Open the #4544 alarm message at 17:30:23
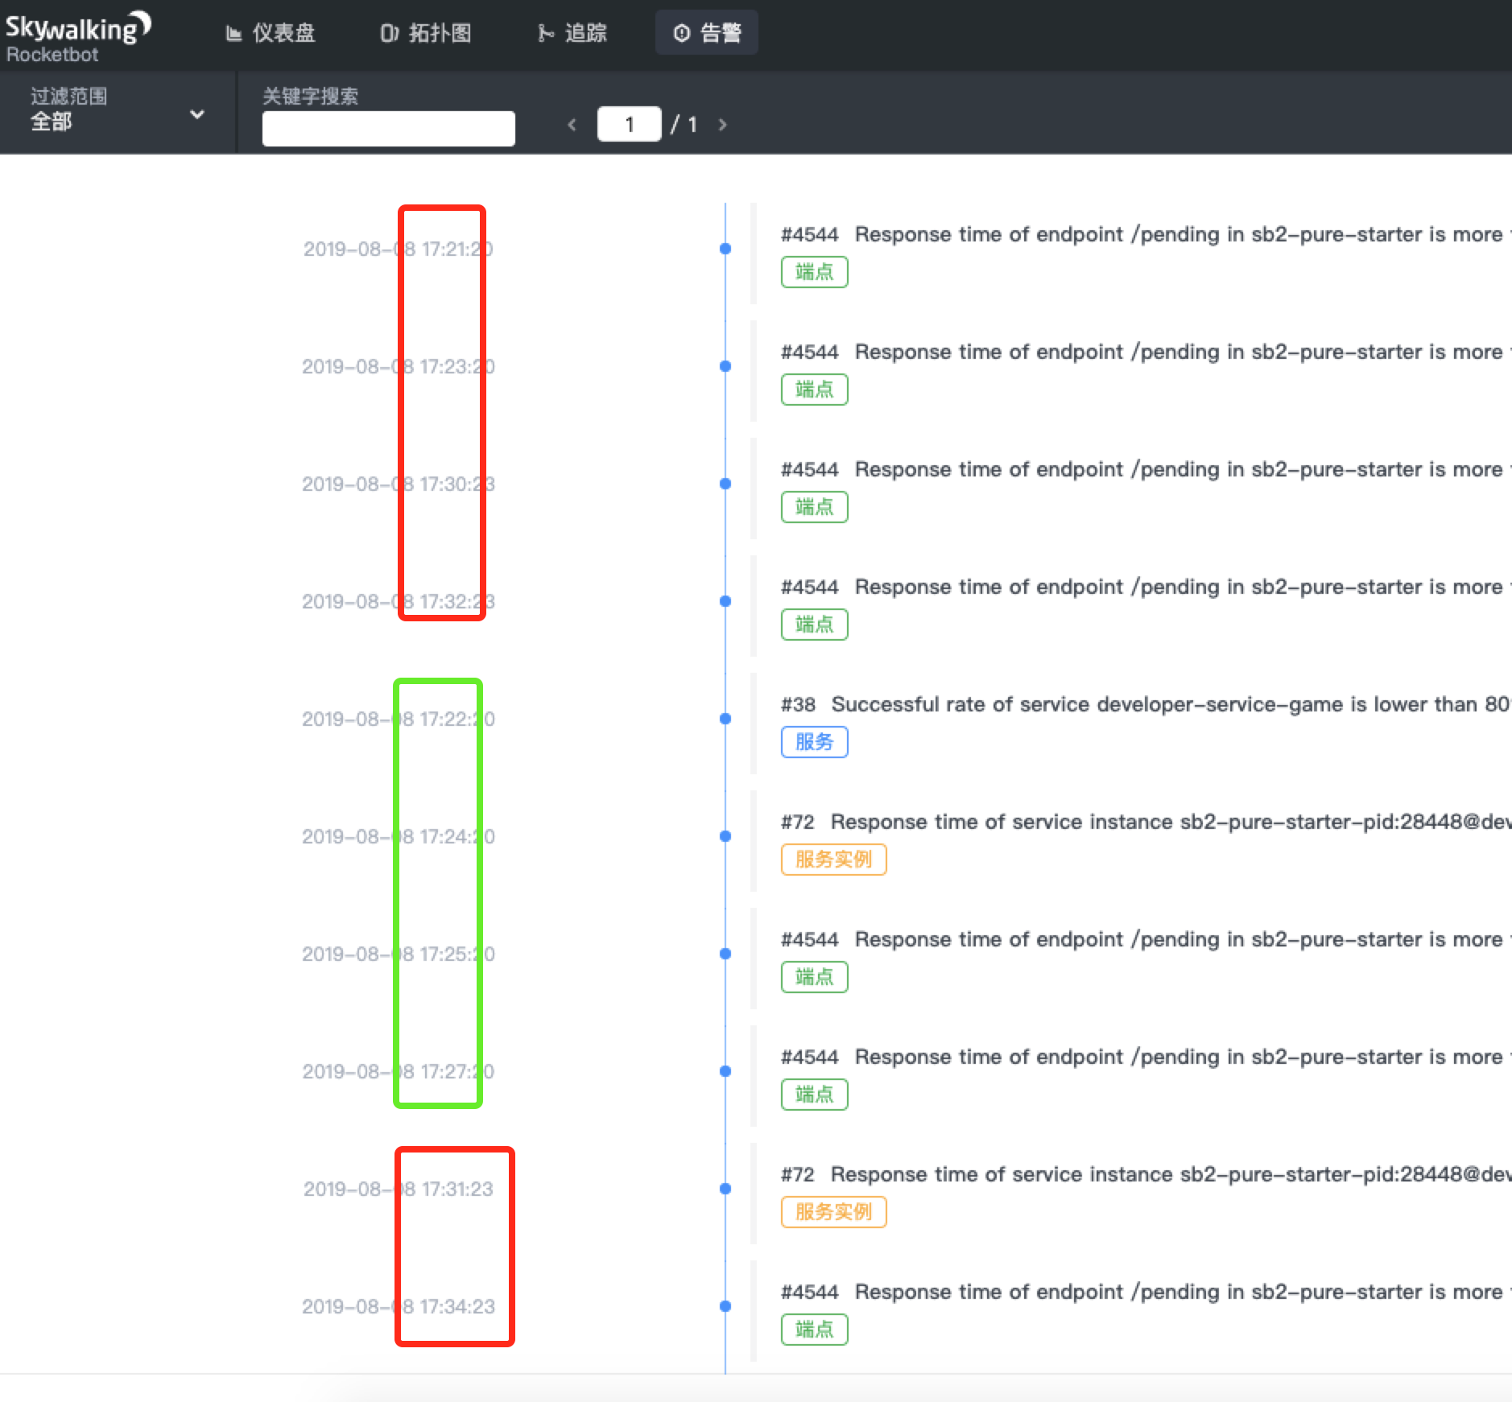Screen dimensions: 1512x1402 click(x=1146, y=469)
